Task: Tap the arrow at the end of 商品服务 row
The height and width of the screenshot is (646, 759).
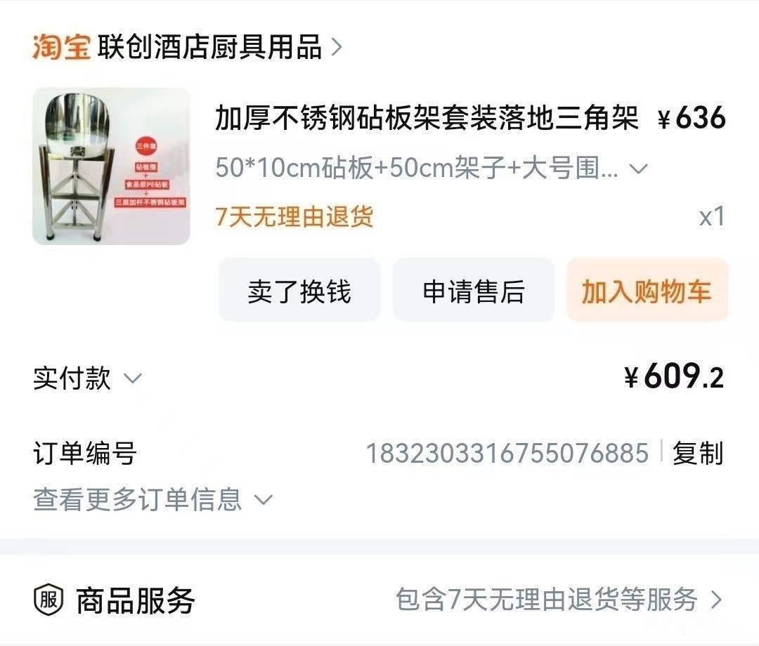Action: [716, 600]
